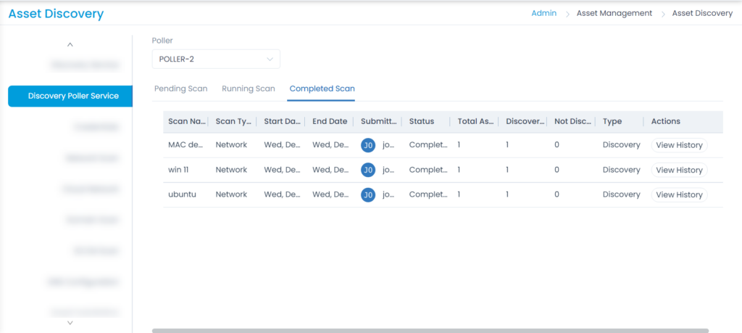
Task: Click the JO avatar in MAC row
Action: pos(368,145)
